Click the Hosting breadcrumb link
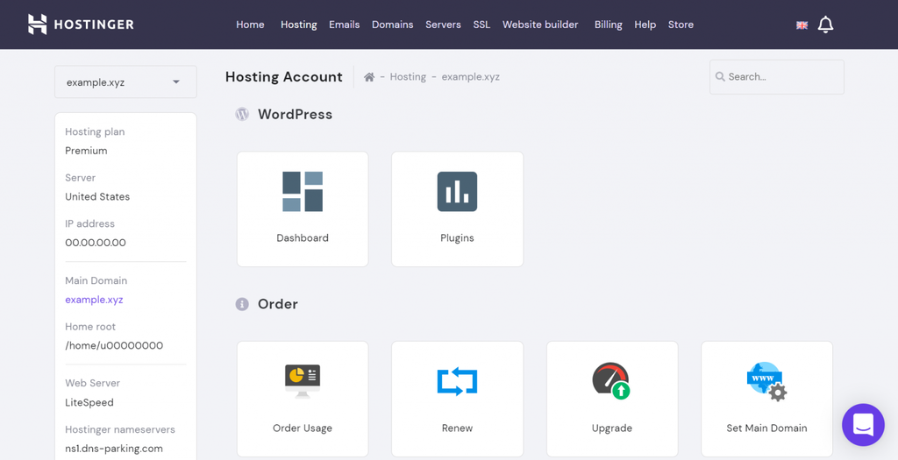Viewport: 898px width, 460px height. (408, 77)
